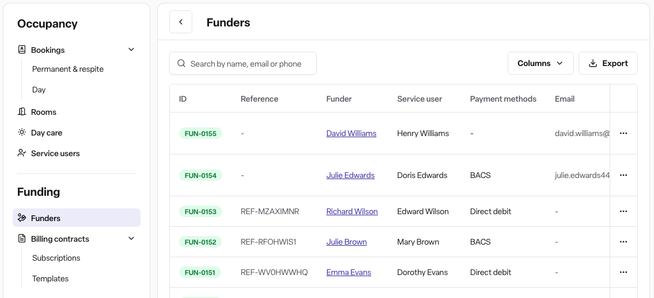Open Subscriptions under Billing contracts
The width and height of the screenshot is (654, 298).
tap(56, 258)
